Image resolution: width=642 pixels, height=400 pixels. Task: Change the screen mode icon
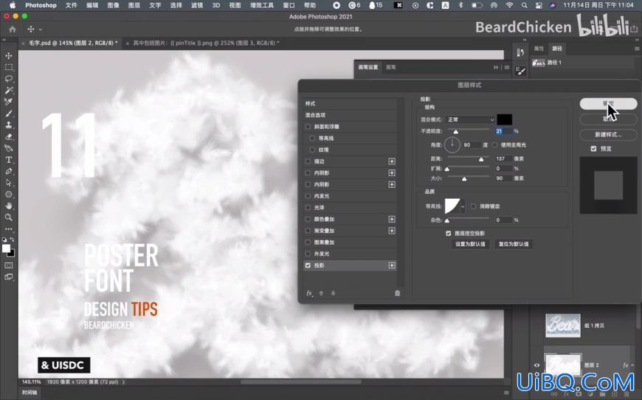tap(9, 277)
